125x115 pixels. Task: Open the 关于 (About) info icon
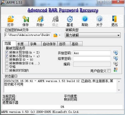(100, 19)
